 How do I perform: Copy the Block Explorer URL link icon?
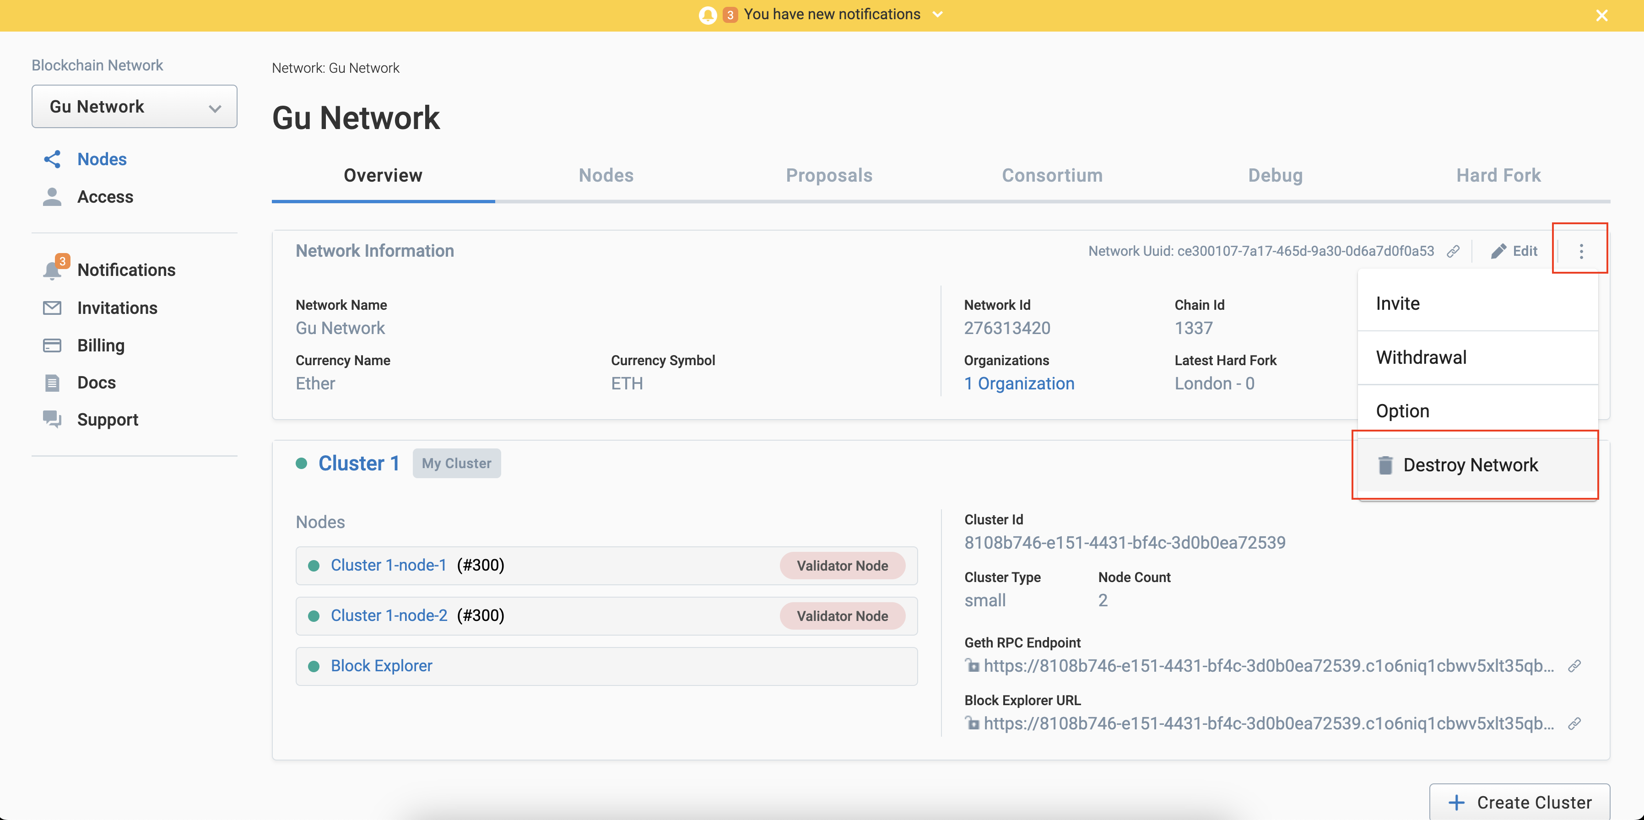point(1574,723)
